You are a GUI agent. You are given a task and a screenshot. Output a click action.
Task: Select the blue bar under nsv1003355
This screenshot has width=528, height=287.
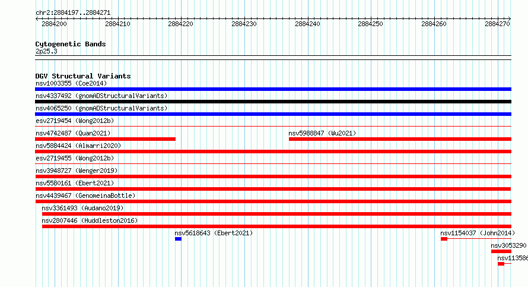point(273,89)
